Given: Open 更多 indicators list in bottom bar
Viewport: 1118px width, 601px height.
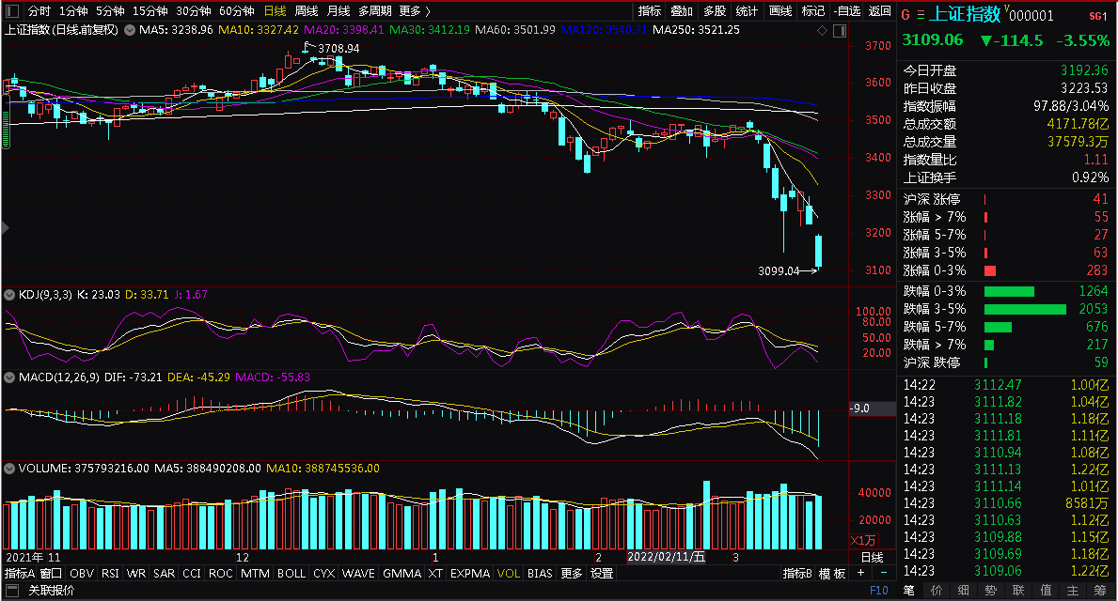Looking at the screenshot, I should pyautogui.click(x=571, y=573).
